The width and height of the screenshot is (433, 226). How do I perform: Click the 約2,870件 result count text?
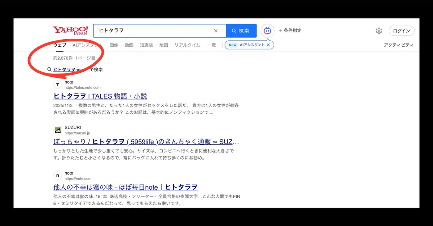click(63, 58)
